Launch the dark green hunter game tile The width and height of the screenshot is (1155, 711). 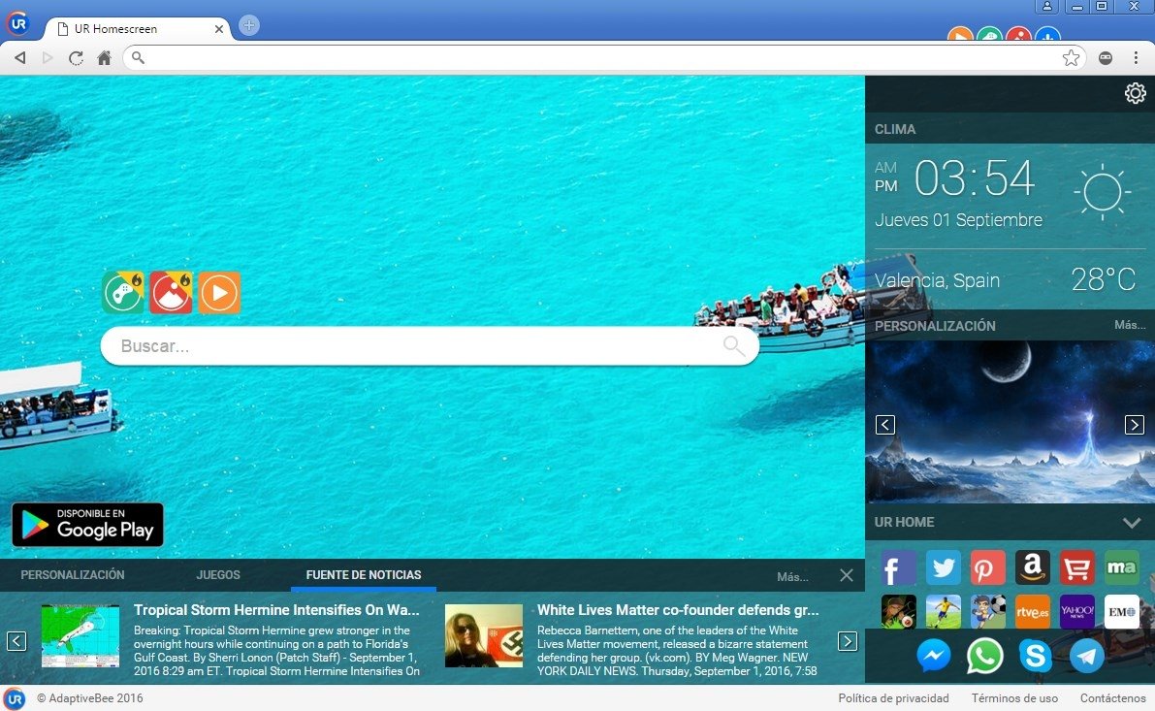point(899,611)
